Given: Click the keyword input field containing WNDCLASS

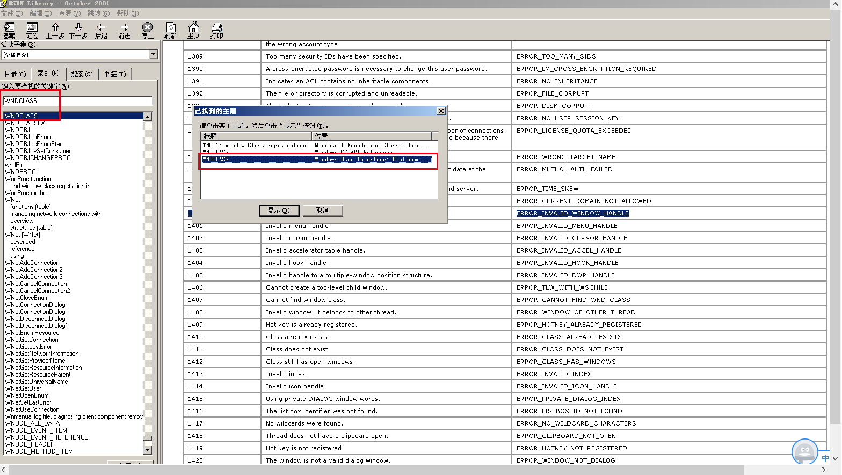Looking at the screenshot, I should (x=78, y=101).
